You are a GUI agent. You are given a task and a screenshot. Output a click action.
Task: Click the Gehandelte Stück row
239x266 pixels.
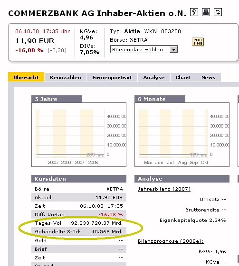pos(79,231)
